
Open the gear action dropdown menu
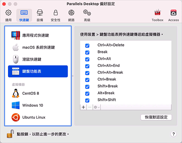[x=97, y=107]
